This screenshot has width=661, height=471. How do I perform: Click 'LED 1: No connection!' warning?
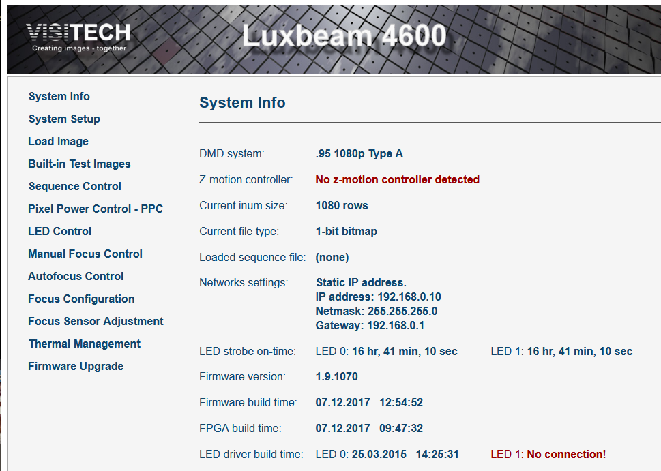pyautogui.click(x=548, y=454)
